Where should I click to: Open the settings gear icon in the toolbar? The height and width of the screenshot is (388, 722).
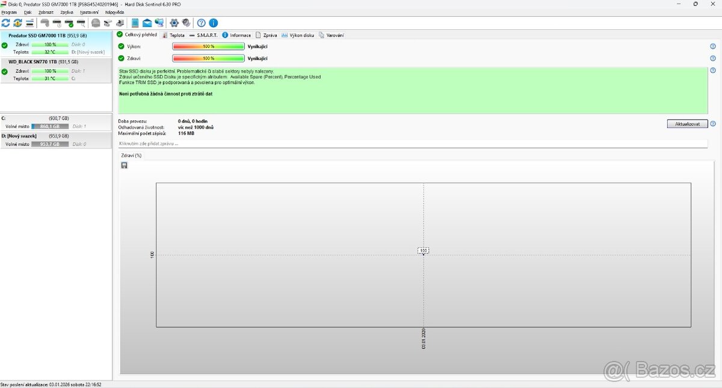(174, 23)
